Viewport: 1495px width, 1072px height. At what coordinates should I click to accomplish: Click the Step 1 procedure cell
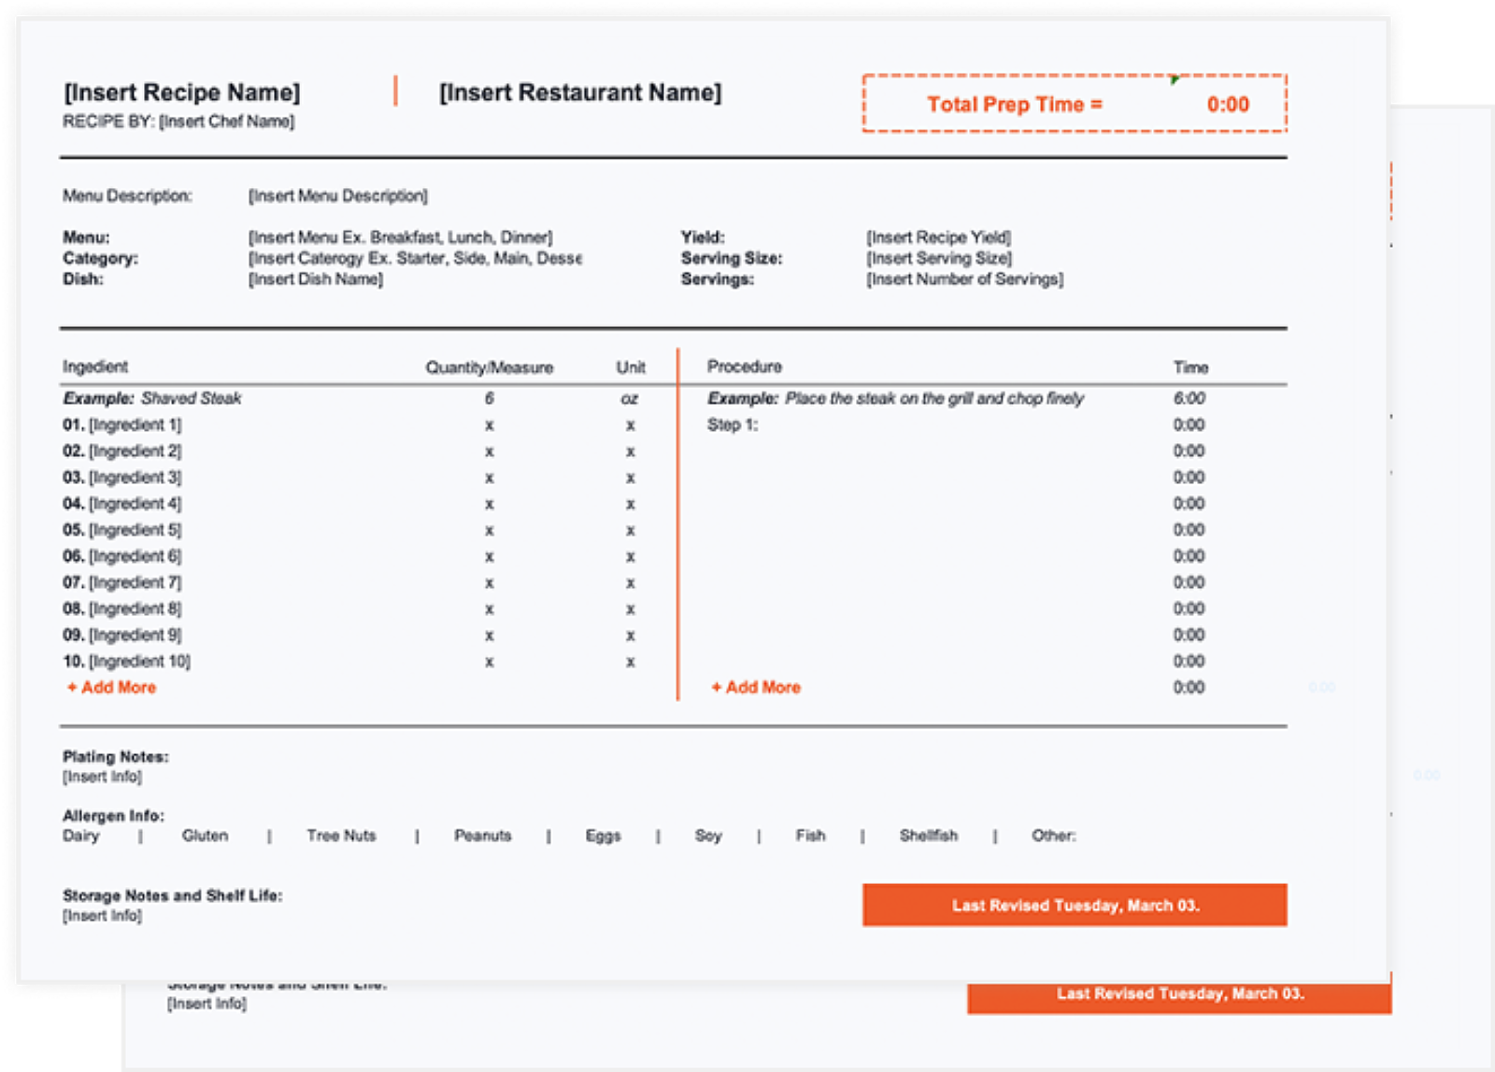[x=733, y=424]
